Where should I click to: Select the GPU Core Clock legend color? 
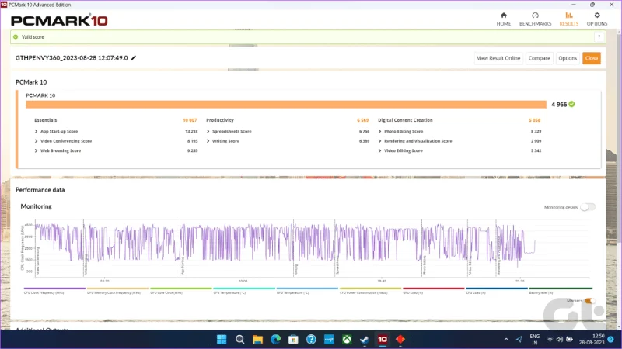(x=181, y=289)
